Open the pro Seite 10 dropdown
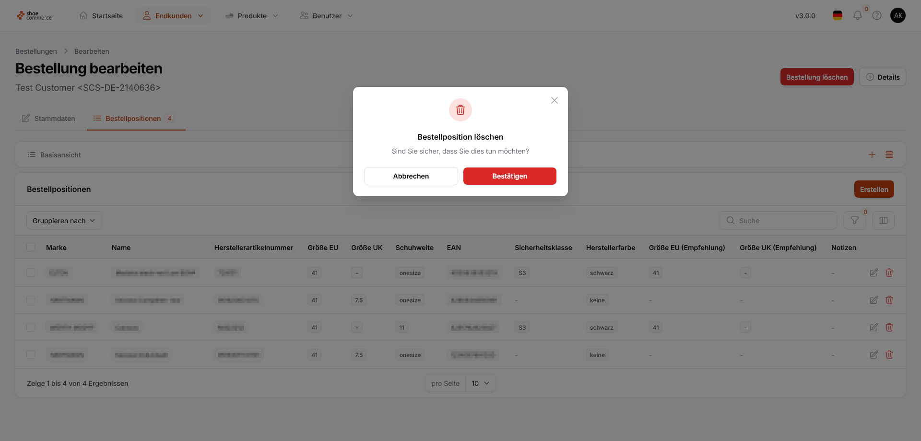This screenshot has height=441, width=921. click(x=480, y=383)
